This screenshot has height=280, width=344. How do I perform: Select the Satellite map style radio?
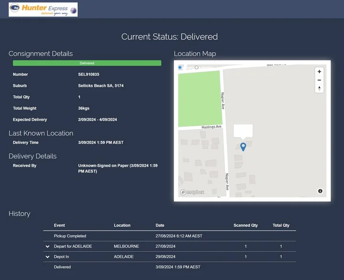(196, 67)
